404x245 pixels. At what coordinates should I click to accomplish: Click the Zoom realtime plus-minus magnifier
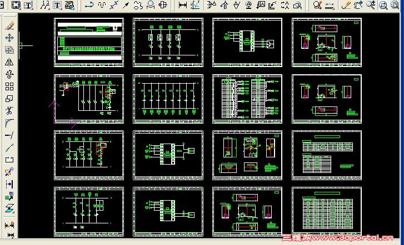click(371, 5)
